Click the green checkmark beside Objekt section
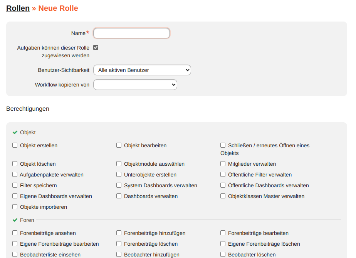The width and height of the screenshot is (356, 258). coord(14,132)
